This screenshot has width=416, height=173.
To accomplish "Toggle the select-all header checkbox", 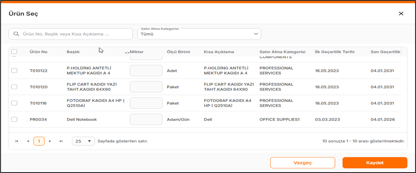I will tap(14, 52).
